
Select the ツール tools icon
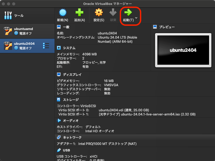coord(8,15)
